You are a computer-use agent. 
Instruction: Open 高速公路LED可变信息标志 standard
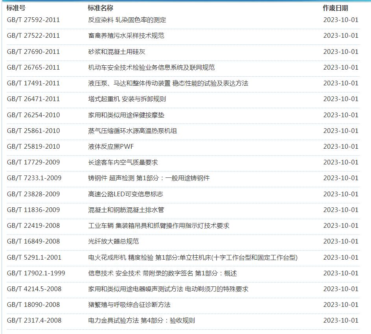pos(125,194)
